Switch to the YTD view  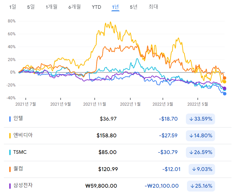click(x=96, y=7)
